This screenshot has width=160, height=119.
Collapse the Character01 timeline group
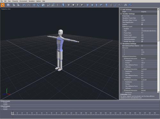click(x=1, y=101)
